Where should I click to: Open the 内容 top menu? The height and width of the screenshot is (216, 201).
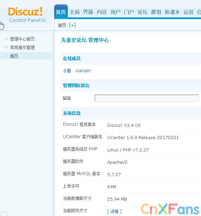pyautogui.click(x=102, y=12)
